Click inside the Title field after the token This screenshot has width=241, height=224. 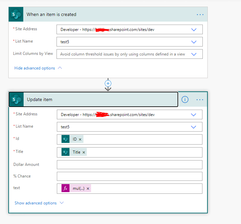145,152
